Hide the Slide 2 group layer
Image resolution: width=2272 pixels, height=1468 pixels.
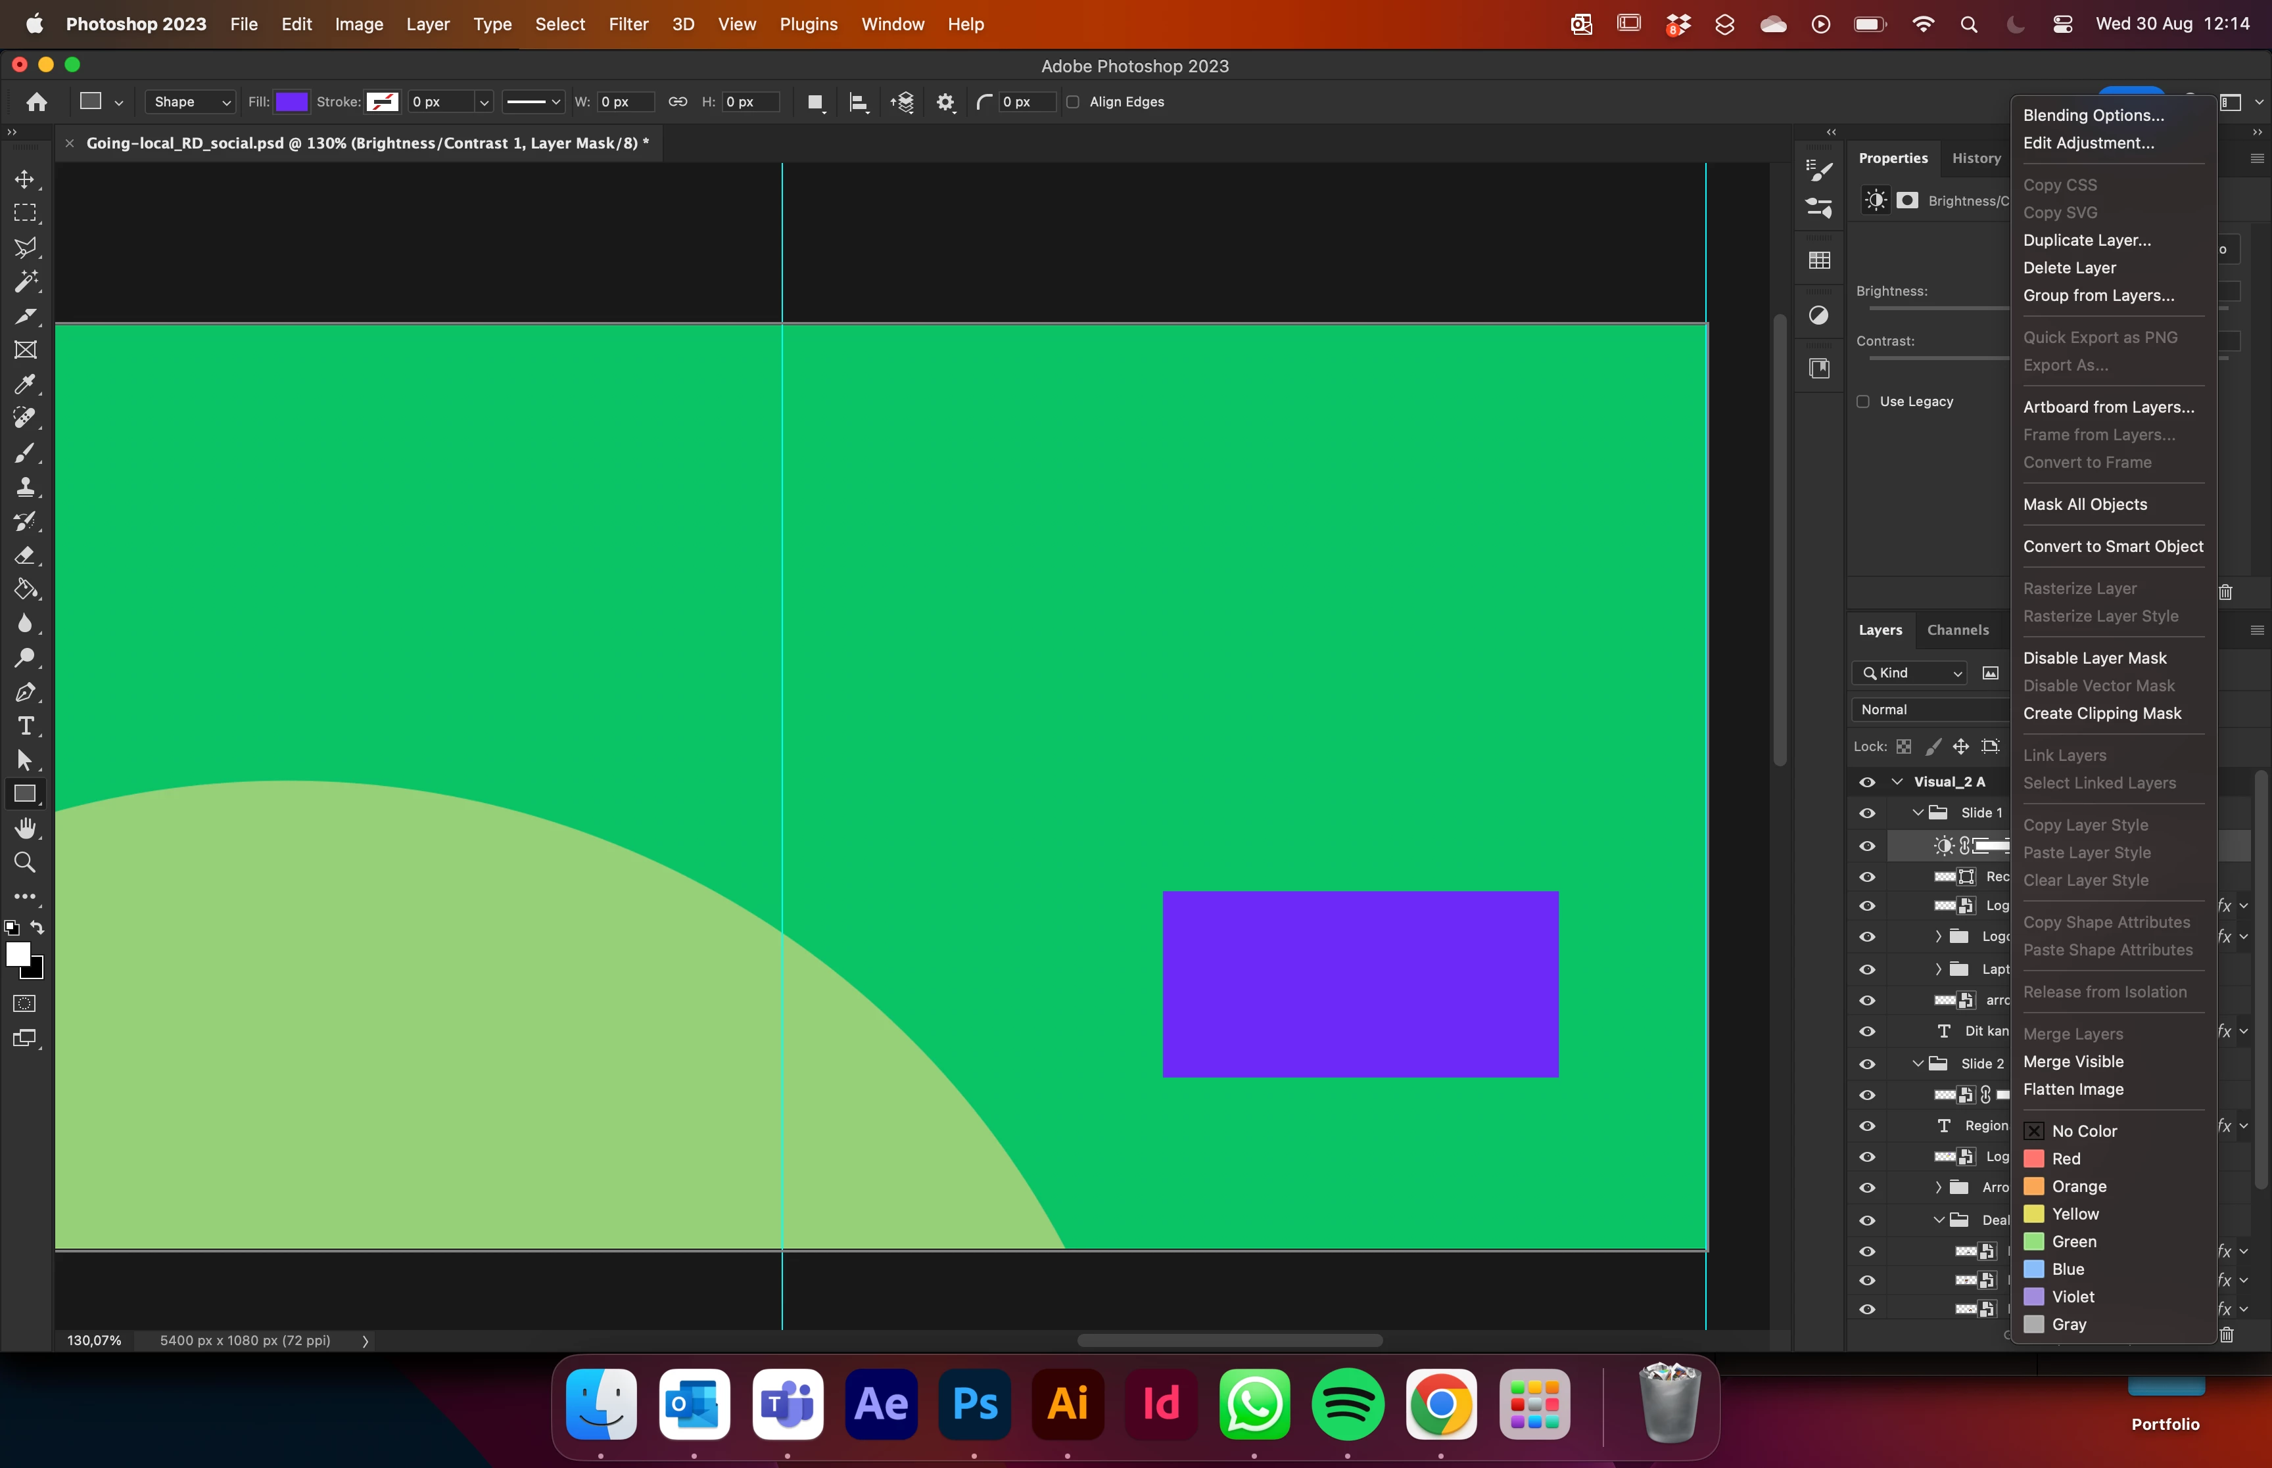click(x=1867, y=1064)
